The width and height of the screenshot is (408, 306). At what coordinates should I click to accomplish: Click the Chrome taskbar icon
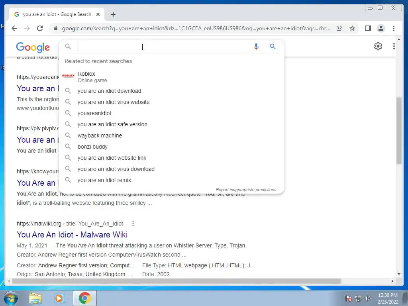click(x=84, y=298)
